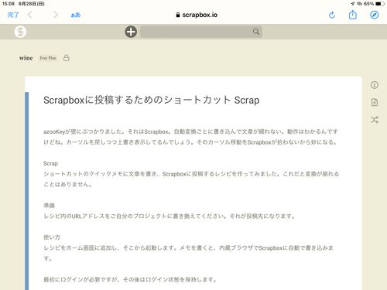Open the Scrapbox project home logo
Screen dimensions: 387x290
click(x=20, y=32)
